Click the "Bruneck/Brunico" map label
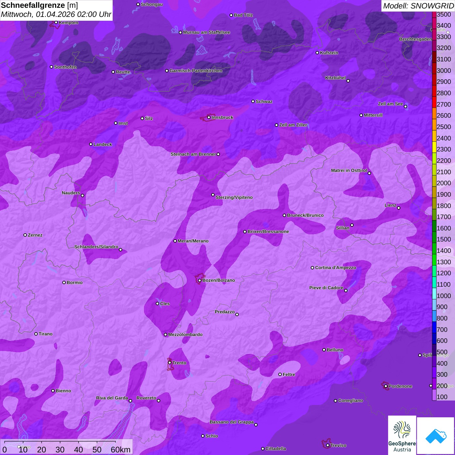 [x=305, y=215]
